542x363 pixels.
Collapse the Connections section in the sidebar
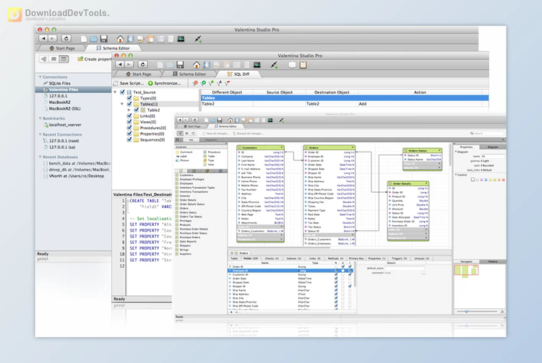(40, 77)
